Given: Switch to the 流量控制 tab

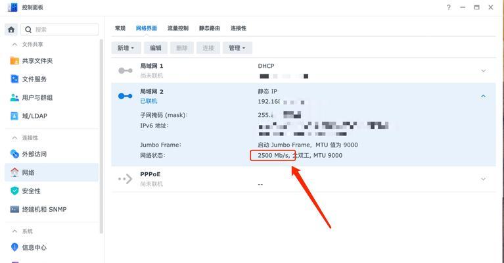Looking at the screenshot, I should tap(178, 28).
